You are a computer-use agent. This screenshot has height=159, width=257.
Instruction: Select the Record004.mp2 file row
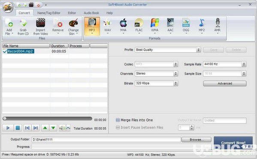(x=55, y=51)
